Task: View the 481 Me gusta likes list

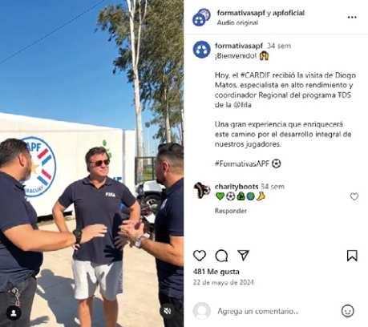Action: 216,272
